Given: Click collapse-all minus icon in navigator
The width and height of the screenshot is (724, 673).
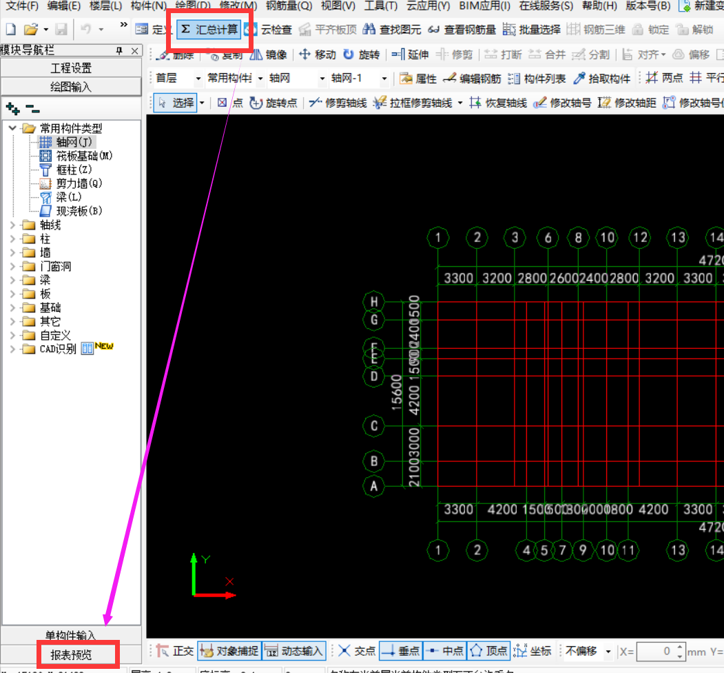Looking at the screenshot, I should tap(32, 109).
